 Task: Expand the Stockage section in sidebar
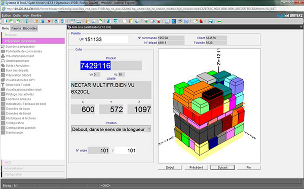(x=33, y=34)
